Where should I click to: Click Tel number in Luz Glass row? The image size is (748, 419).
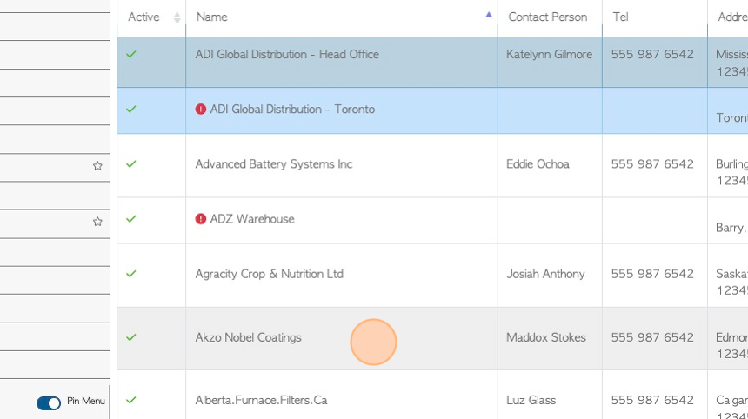pos(652,400)
